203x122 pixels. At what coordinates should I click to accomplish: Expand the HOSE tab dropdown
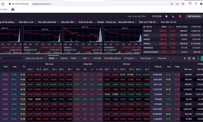click(75, 58)
